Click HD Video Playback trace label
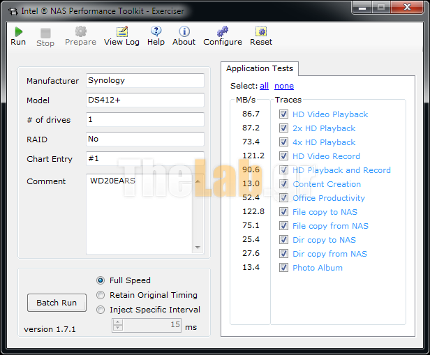This screenshot has height=355, width=430. [x=330, y=114]
